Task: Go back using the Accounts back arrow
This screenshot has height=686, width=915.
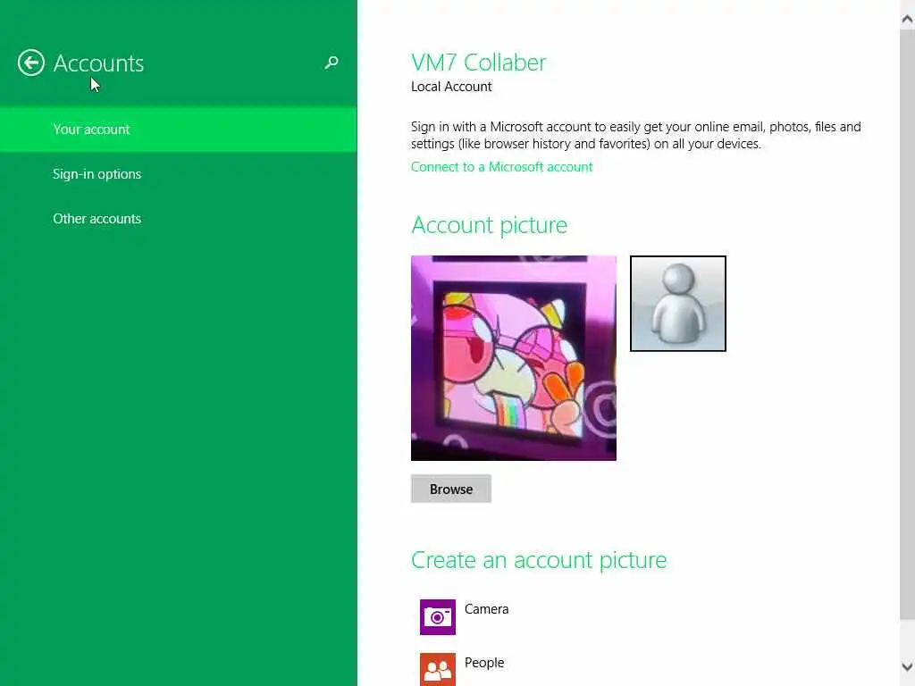Action: (x=31, y=63)
